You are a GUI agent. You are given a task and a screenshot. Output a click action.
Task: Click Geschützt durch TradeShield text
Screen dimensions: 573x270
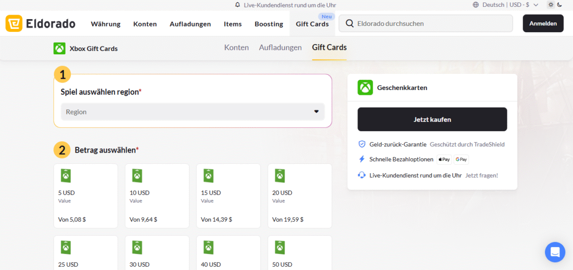coord(467,144)
